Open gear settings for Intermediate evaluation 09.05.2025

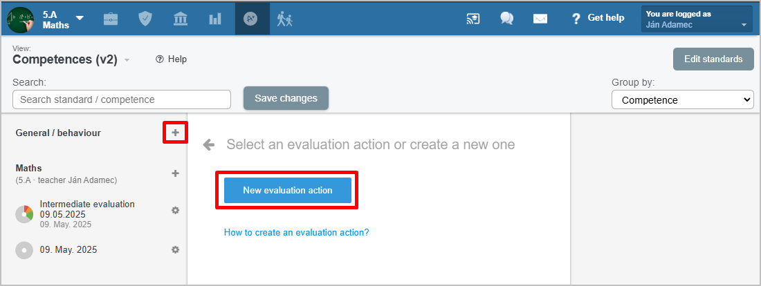pyautogui.click(x=176, y=211)
